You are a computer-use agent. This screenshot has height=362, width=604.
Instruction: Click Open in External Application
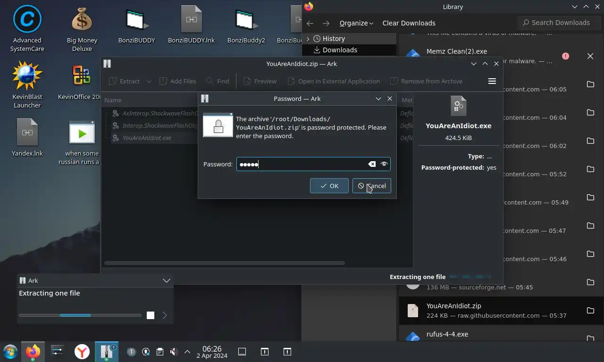click(x=333, y=81)
